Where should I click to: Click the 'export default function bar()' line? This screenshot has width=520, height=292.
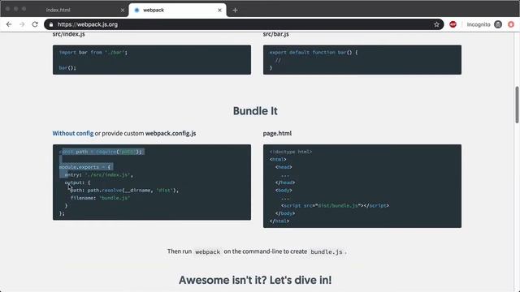314,52
